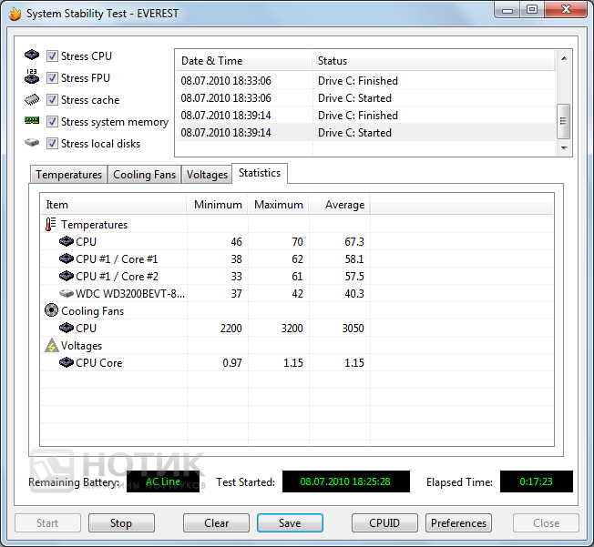Click the AC Line battery status display

click(163, 481)
